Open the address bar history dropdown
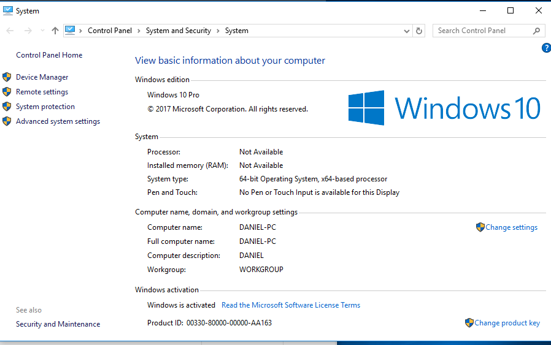Screen dimensions: 551x345 (407, 31)
